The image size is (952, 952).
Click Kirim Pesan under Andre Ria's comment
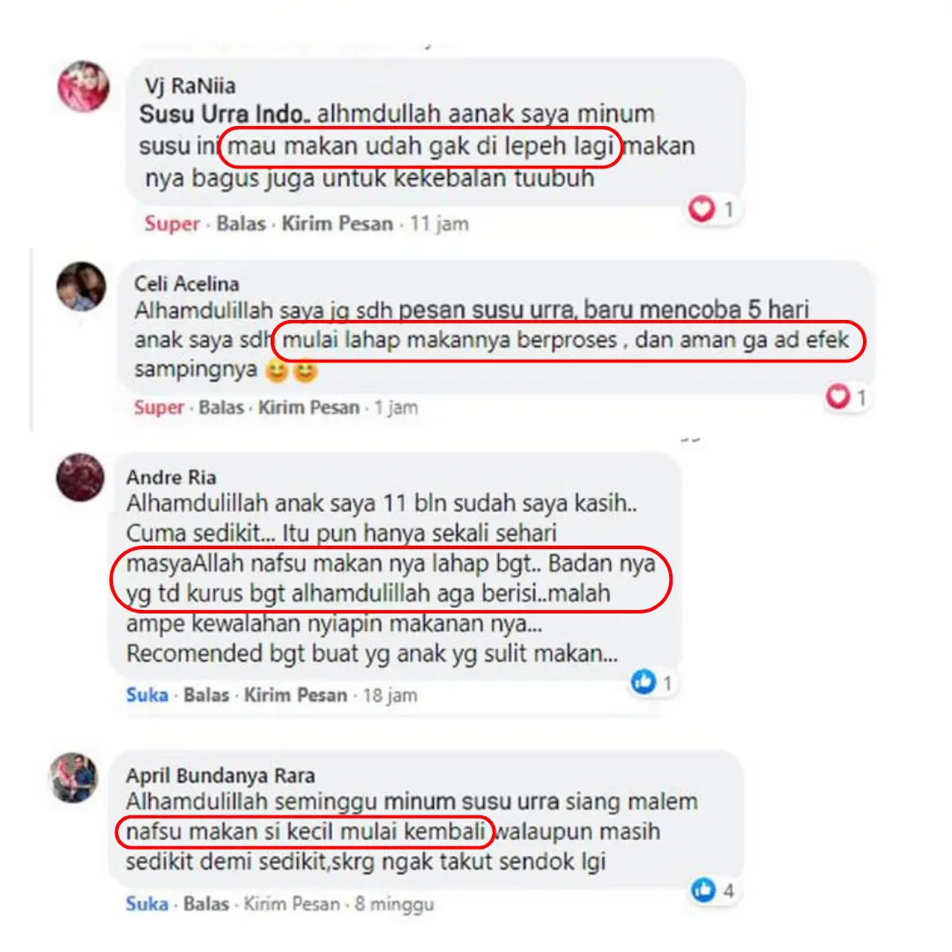(x=295, y=695)
